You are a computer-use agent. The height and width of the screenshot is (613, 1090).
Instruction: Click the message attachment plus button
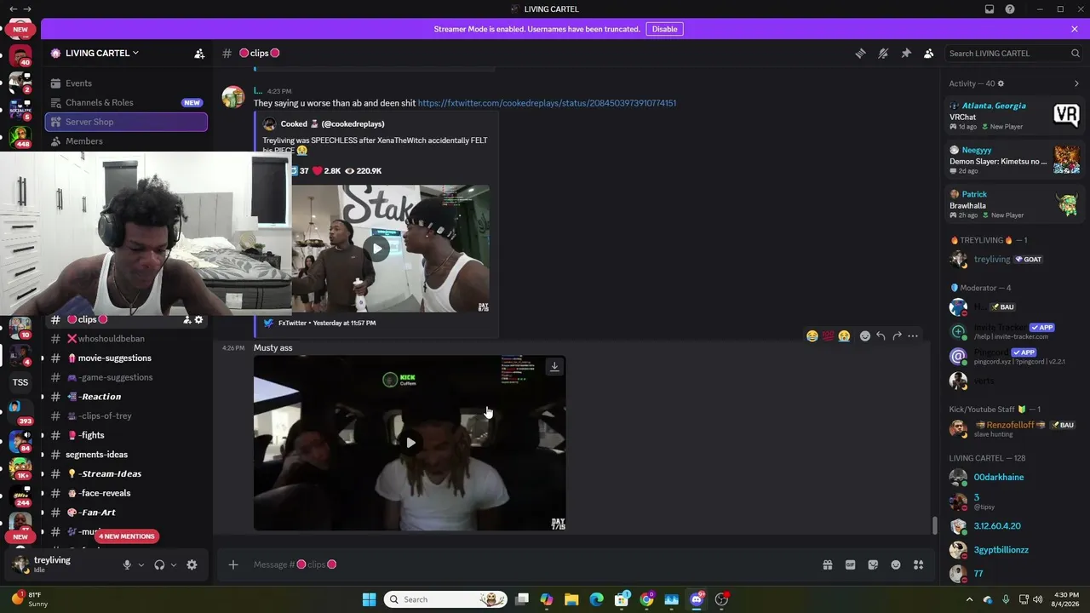(233, 564)
